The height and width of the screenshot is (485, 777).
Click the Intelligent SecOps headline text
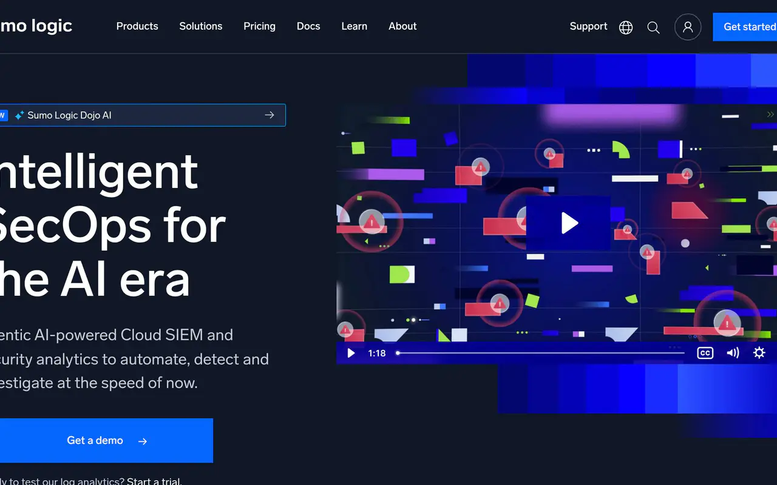tap(112, 224)
